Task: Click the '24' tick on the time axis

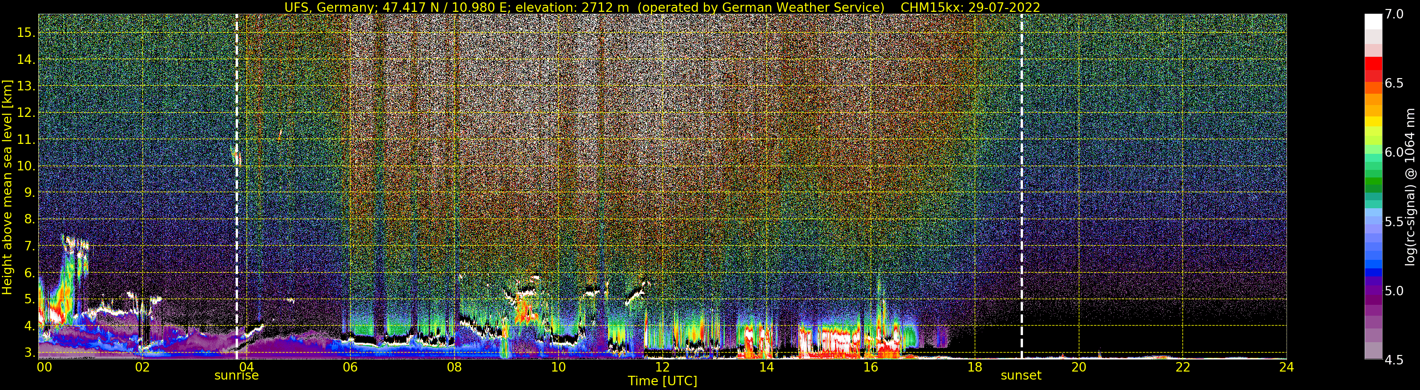Action: coord(1287,367)
